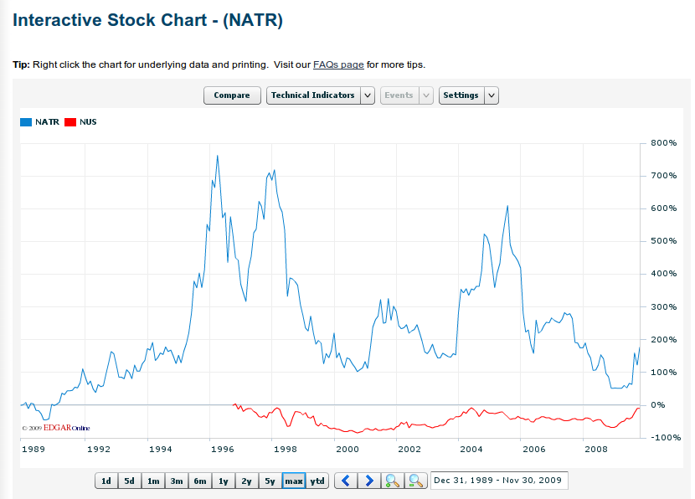Click the NUS legend label

(x=88, y=122)
